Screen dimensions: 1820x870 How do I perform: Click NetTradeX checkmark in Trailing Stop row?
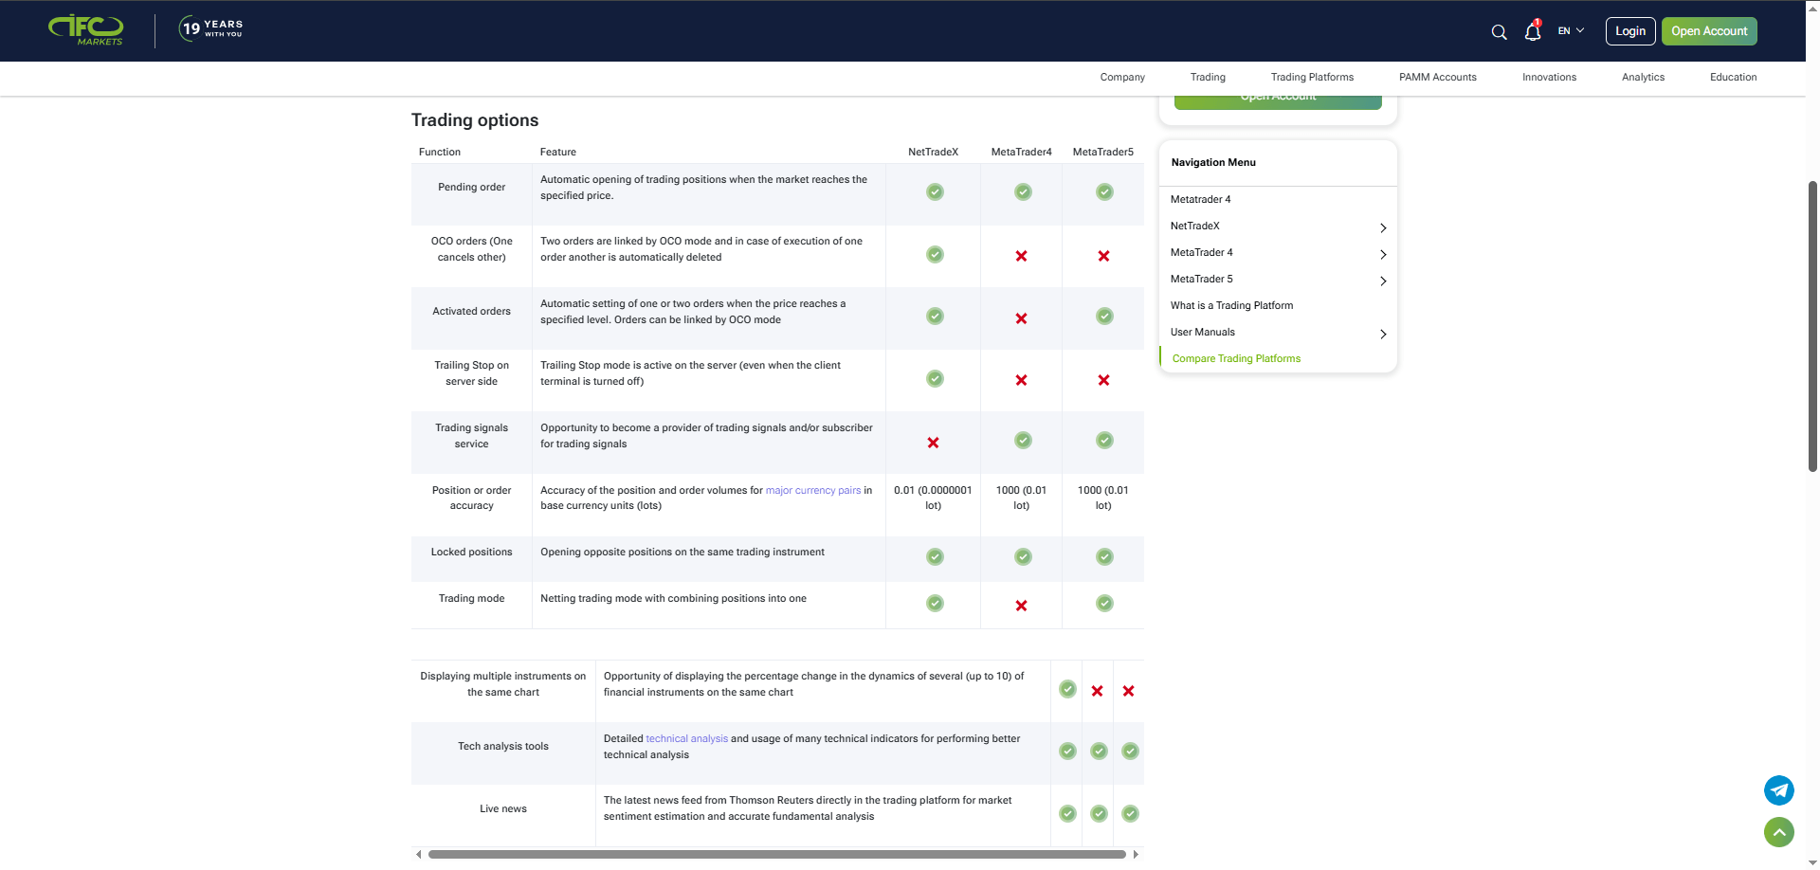935,379
